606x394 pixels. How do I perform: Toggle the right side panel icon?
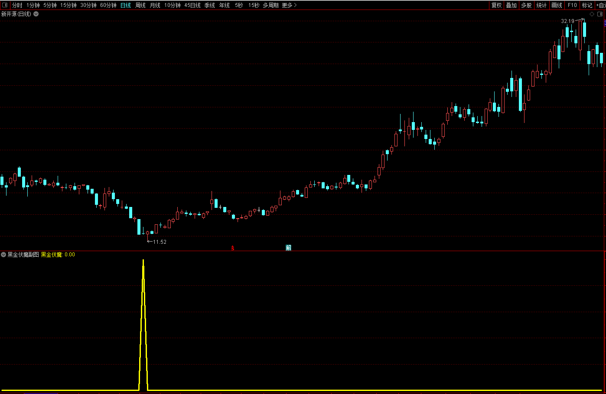coord(600,14)
